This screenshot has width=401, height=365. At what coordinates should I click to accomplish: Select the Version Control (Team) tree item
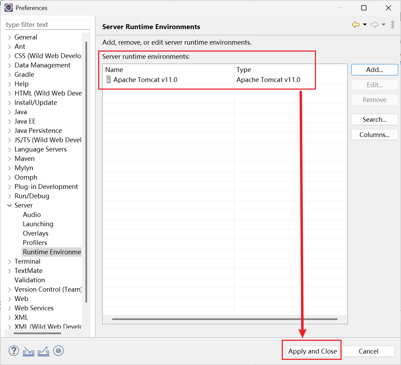[48, 289]
